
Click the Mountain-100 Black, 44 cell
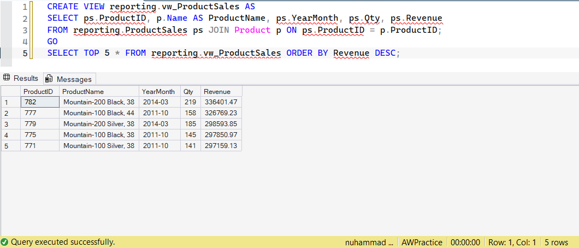(99, 113)
